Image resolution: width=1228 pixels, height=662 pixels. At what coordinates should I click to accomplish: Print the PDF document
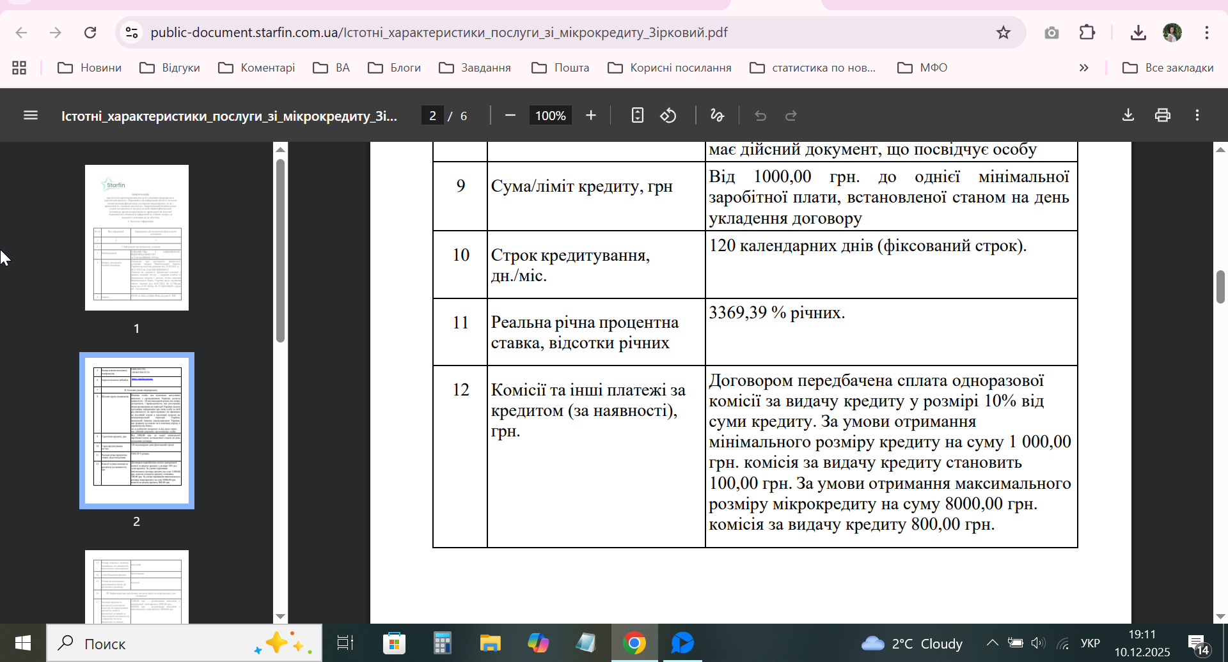click(x=1163, y=116)
